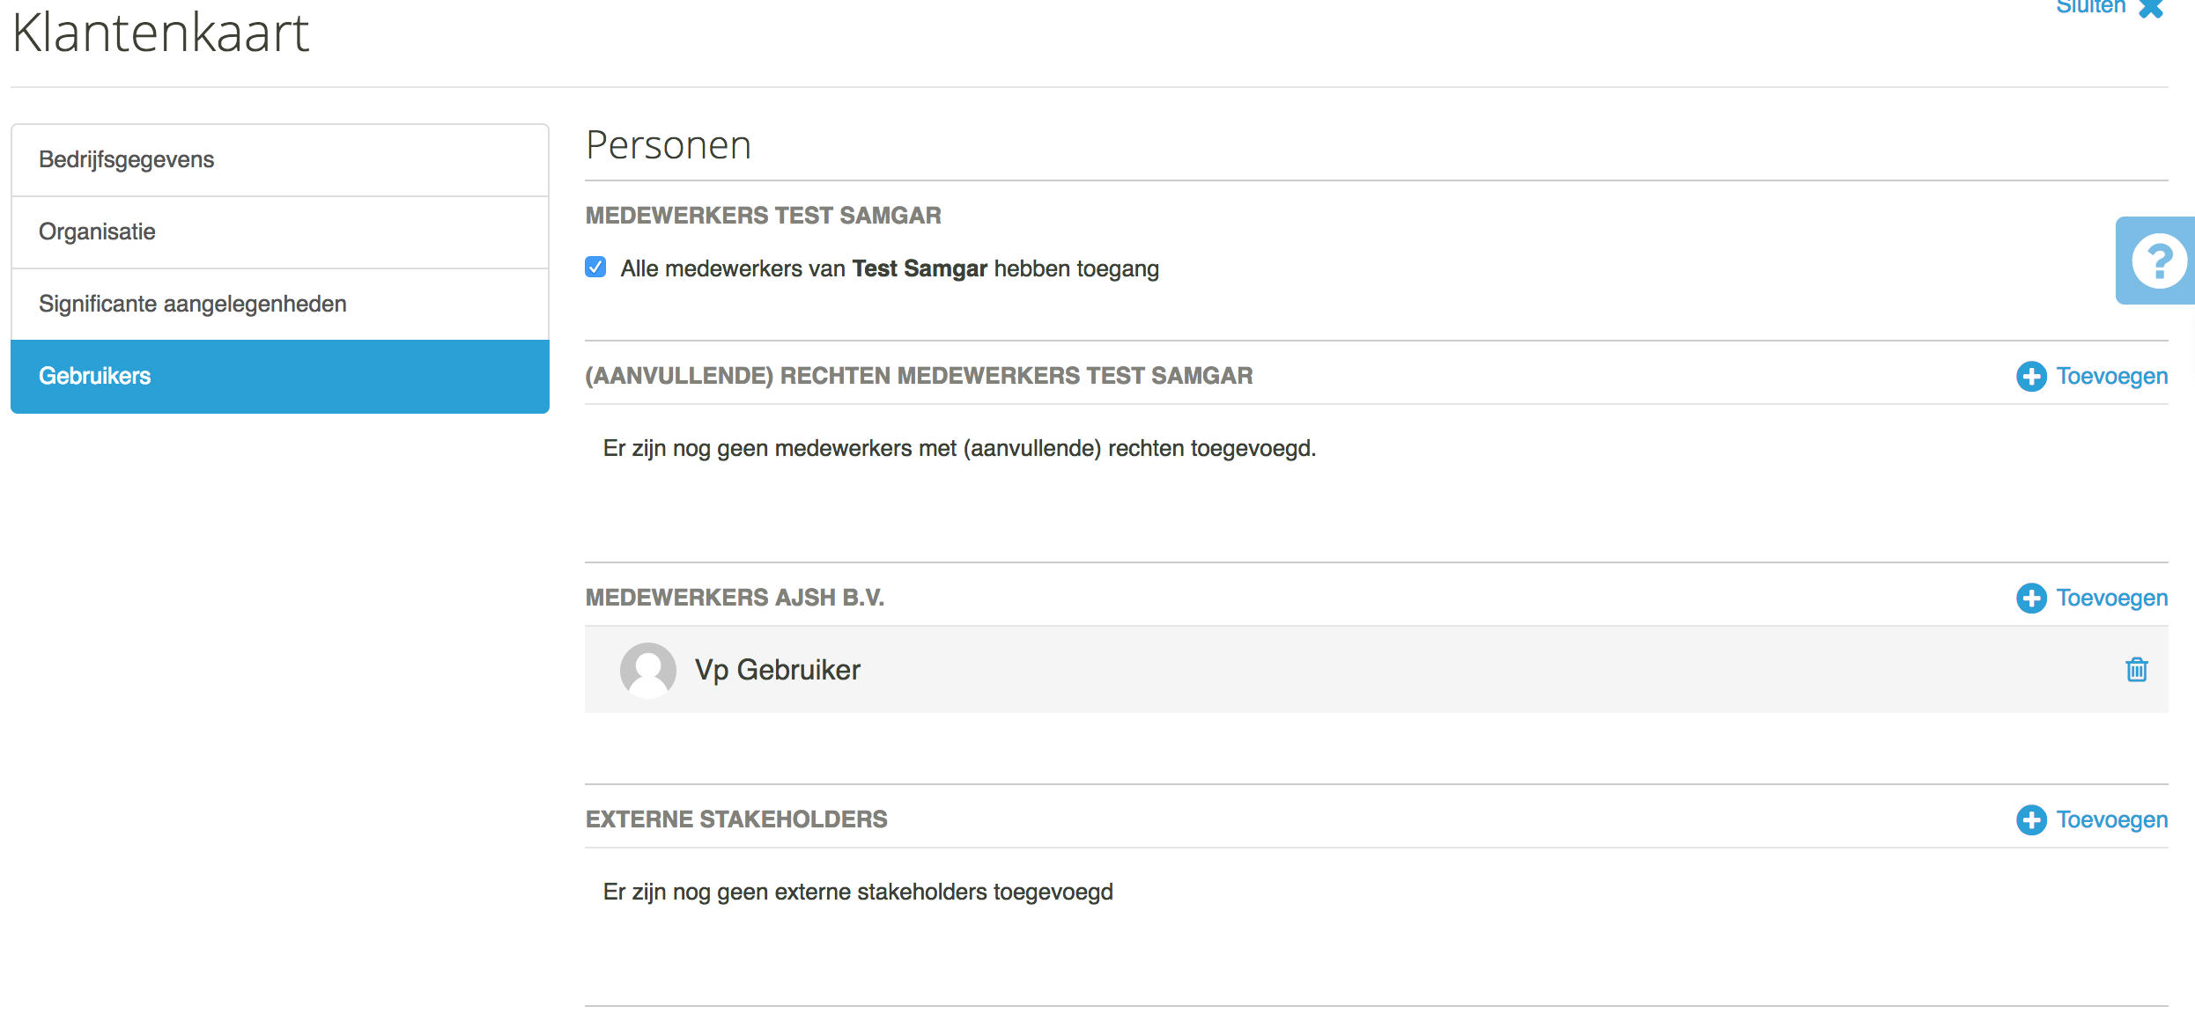Click plus icon for Externe Stakeholders
The height and width of the screenshot is (1014, 2195).
click(x=2031, y=819)
